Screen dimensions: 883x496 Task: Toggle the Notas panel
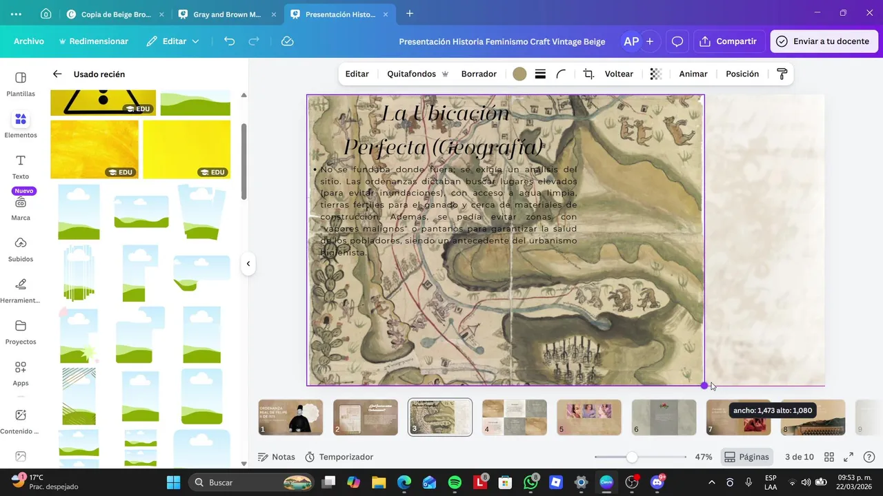tap(277, 457)
